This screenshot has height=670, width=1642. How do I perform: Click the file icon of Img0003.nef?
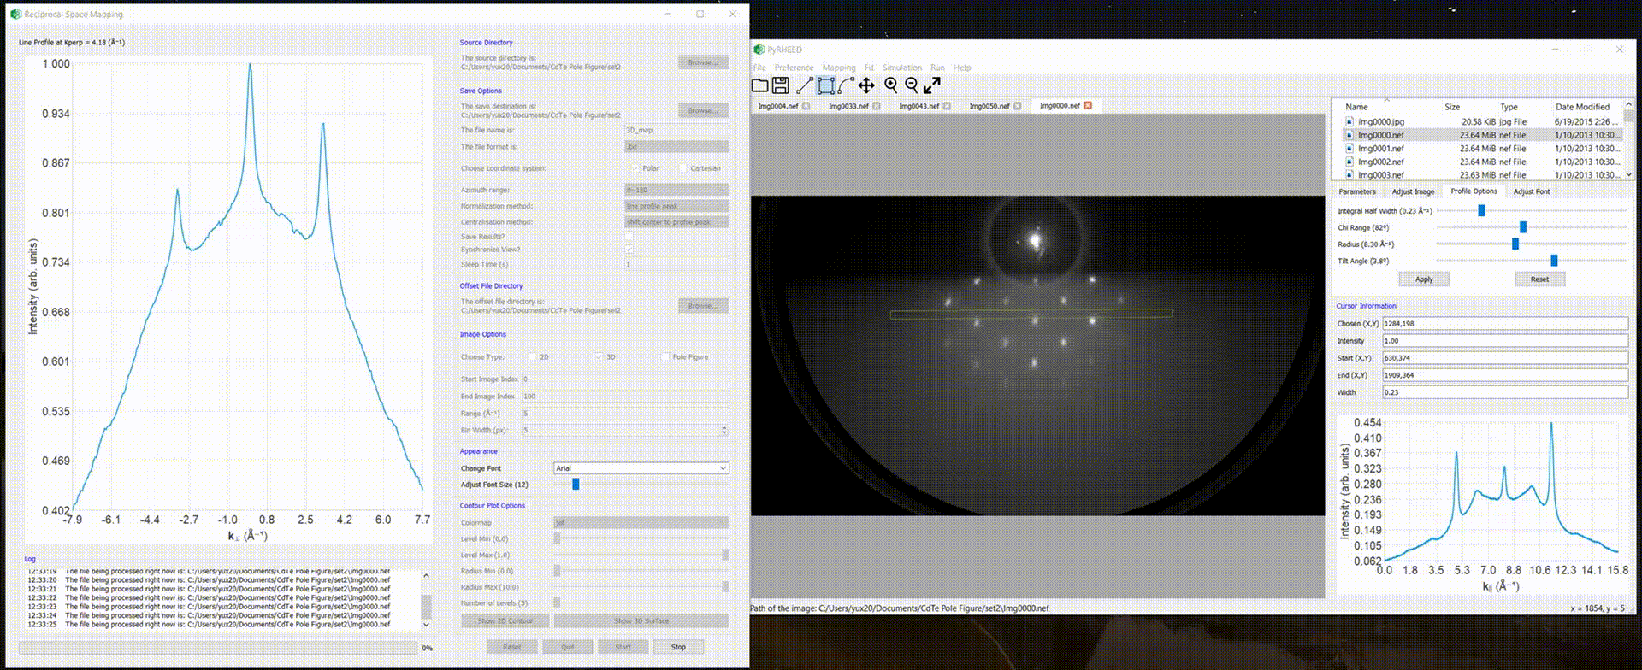(x=1350, y=175)
